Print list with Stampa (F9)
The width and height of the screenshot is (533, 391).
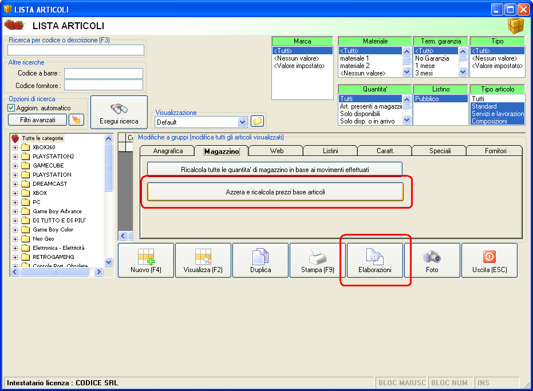(318, 260)
